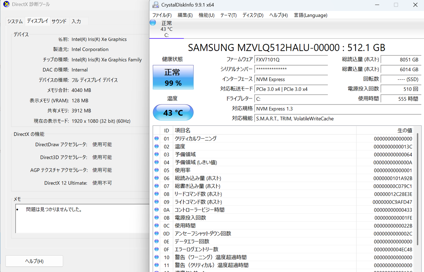Open the テーマ(T) menu

point(228,15)
